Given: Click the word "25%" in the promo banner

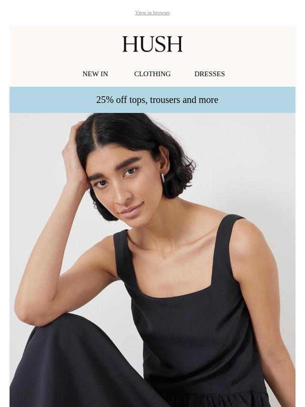Looking at the screenshot, I should (105, 100).
